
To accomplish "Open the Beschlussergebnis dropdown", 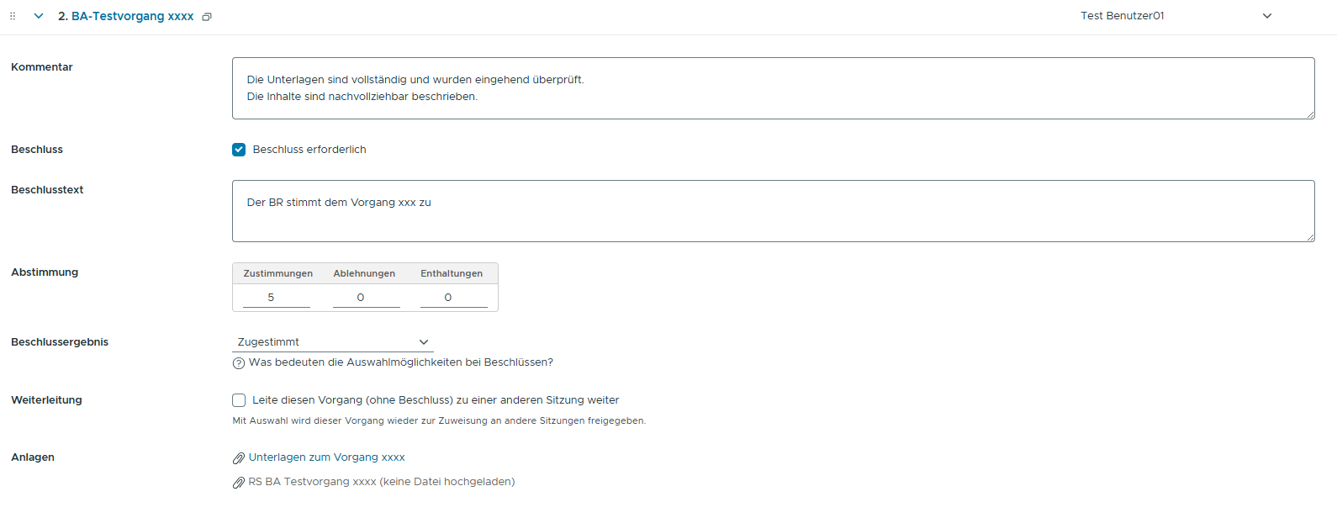I will click(x=333, y=342).
